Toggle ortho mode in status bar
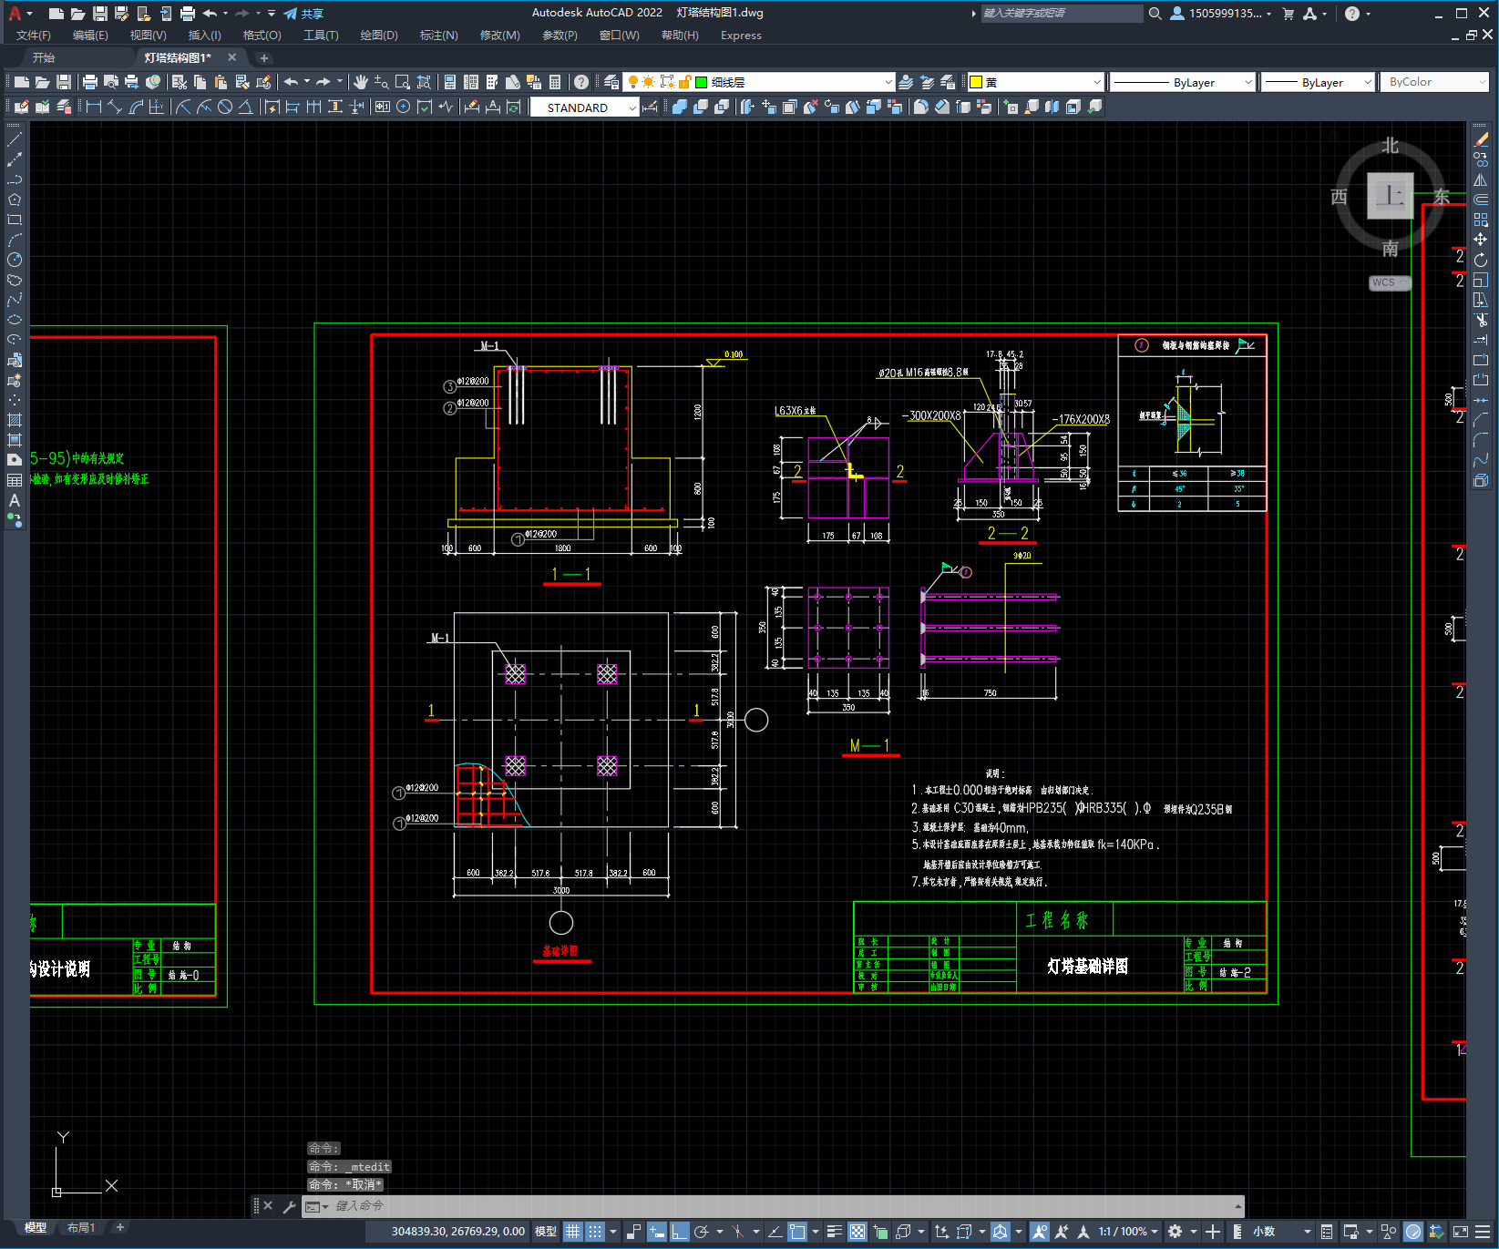This screenshot has width=1499, height=1249. [680, 1232]
